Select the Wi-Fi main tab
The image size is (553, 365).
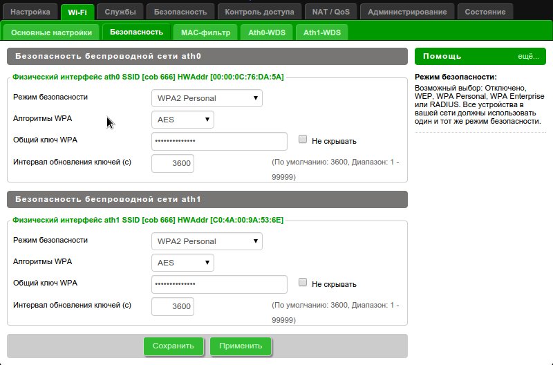(77, 12)
